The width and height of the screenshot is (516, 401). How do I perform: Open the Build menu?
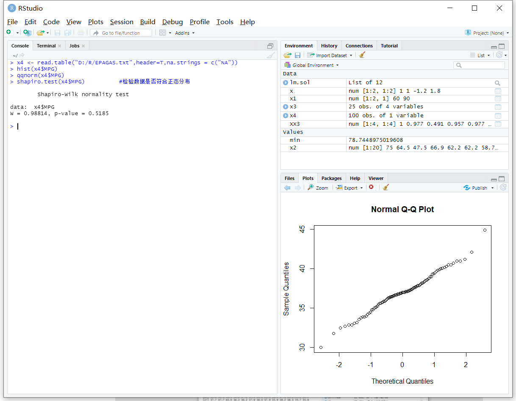(x=148, y=22)
